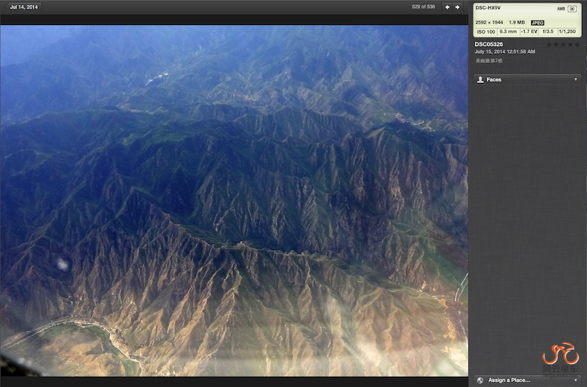Click the Faces label
587x387 pixels.
tap(494, 79)
